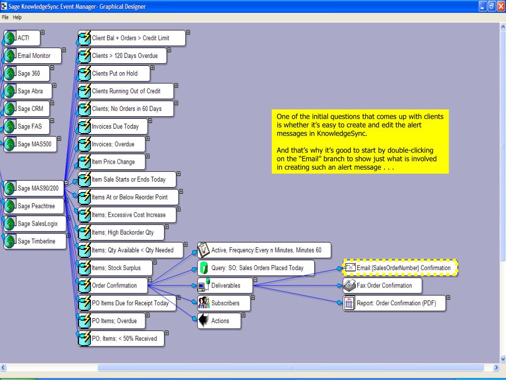
Task: Click the event icon for PO Items; Overdue
Action: [x=84, y=321]
